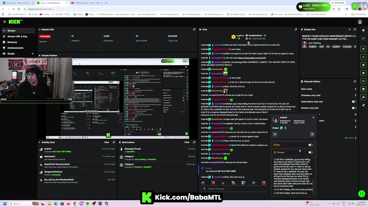Click the KICK logo
The image size is (368, 207).
(x=16, y=22)
